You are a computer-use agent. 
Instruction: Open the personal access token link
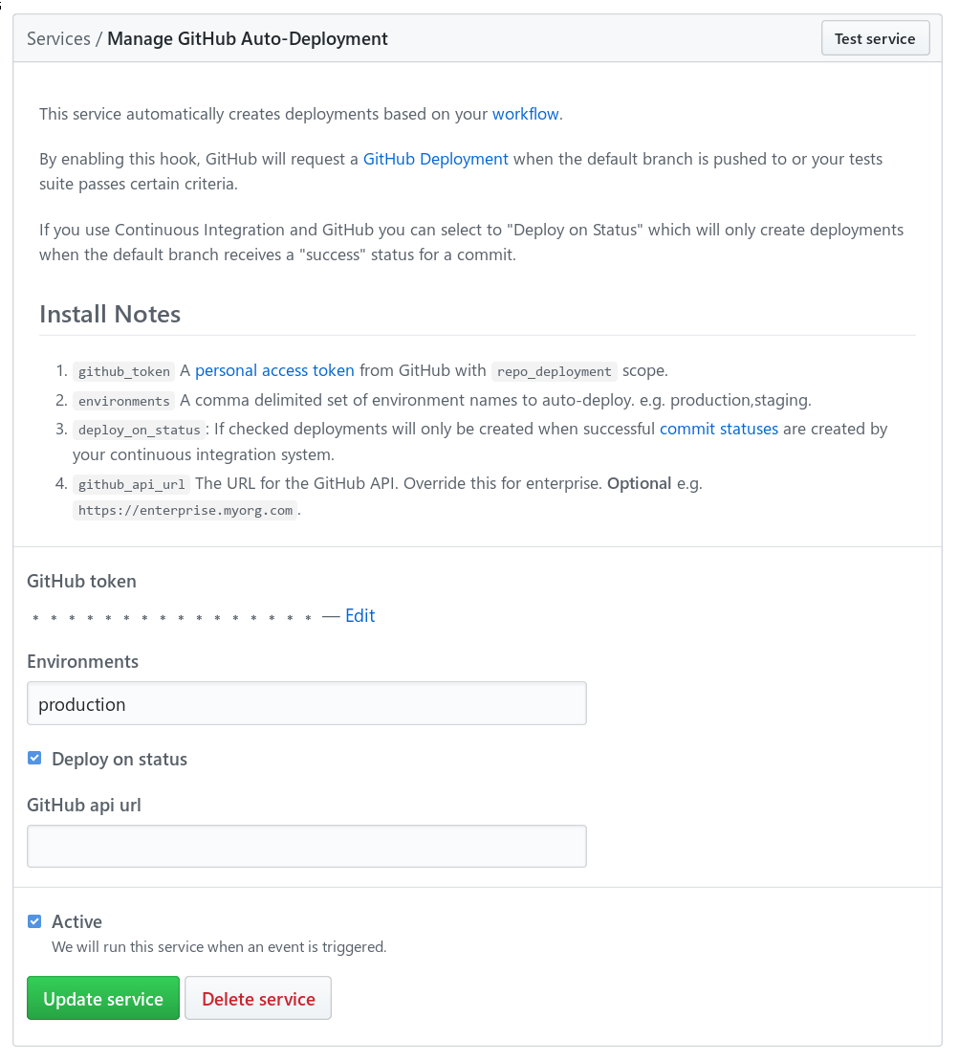pyautogui.click(x=274, y=370)
